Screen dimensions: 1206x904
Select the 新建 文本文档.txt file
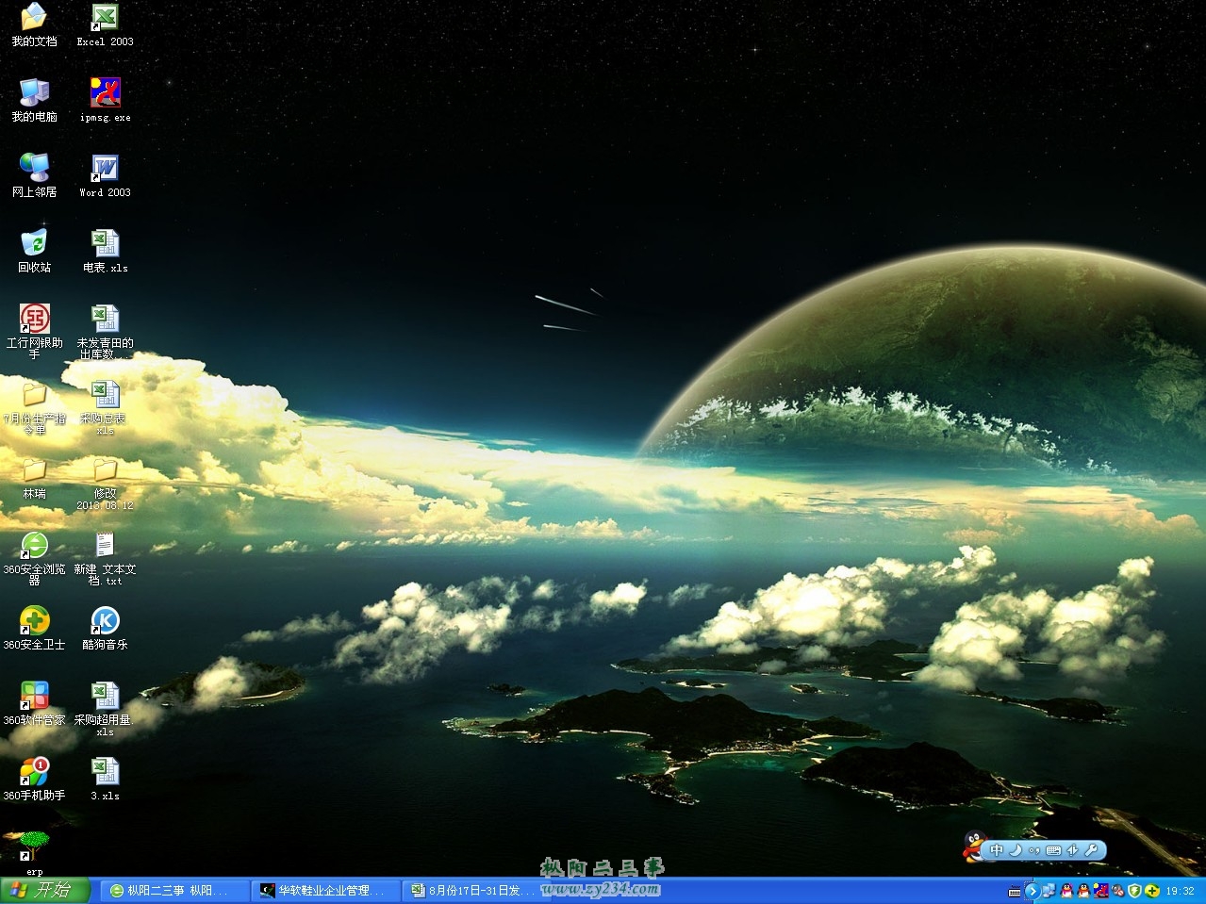coord(105,558)
